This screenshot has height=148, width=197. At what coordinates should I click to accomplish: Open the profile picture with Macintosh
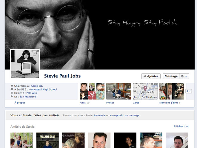tap(25, 64)
